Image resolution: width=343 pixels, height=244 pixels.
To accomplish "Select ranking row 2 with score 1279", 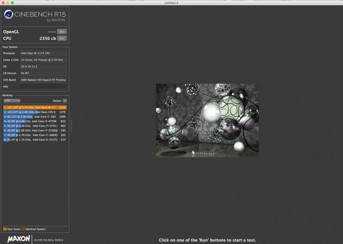I will point(35,112).
